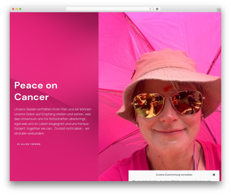Click the photo of woman with sunglasses

click(x=160, y=97)
